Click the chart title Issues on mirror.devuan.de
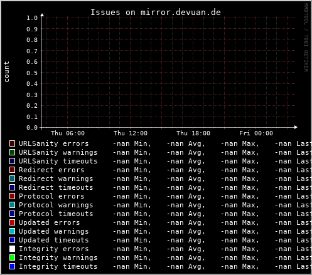Viewport: 312px width, 275px height. point(156,13)
